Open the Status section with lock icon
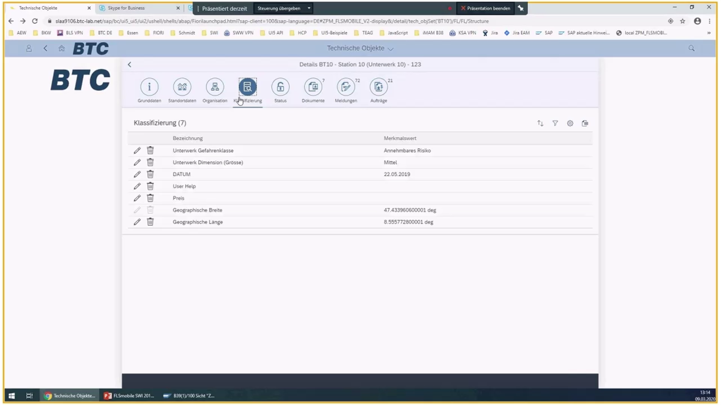721x405 pixels. [x=280, y=87]
